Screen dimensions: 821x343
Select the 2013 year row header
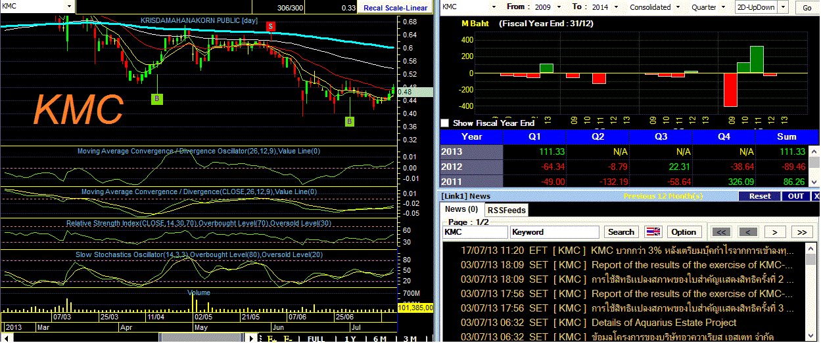click(471, 151)
